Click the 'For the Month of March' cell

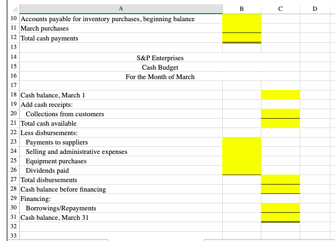(x=160, y=77)
